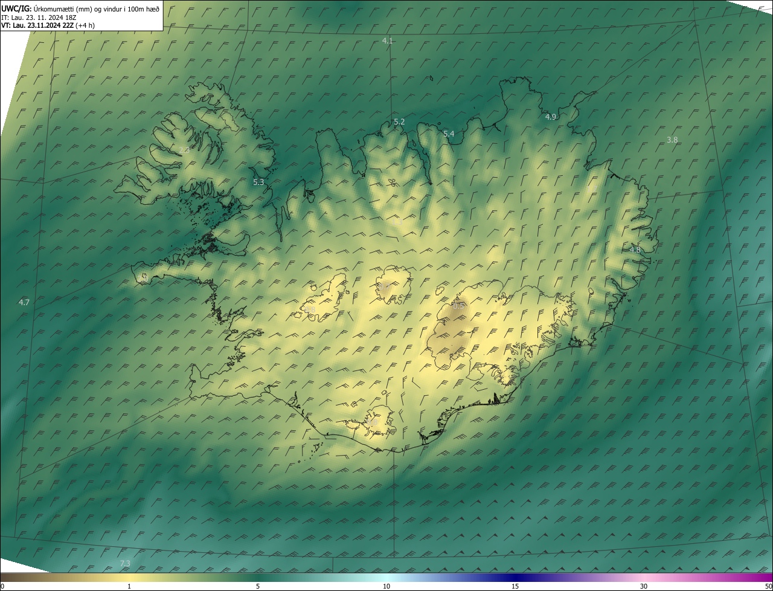Click the 4.1 value label

[x=388, y=40]
